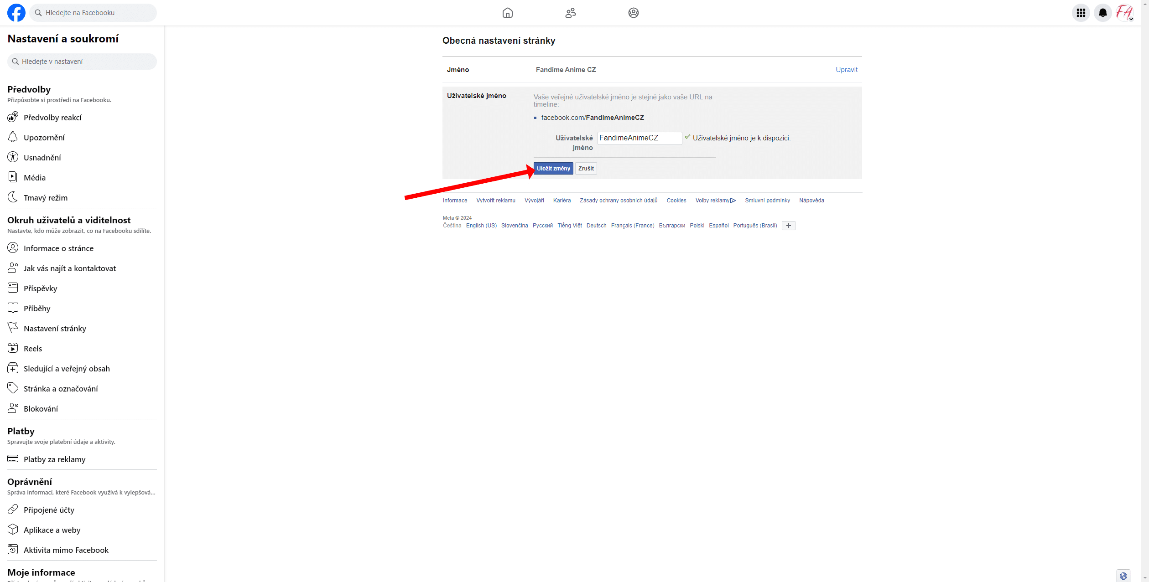Focus the Uživatelské jméno text field
Viewport: 1149px width, 582px height.
tap(639, 138)
